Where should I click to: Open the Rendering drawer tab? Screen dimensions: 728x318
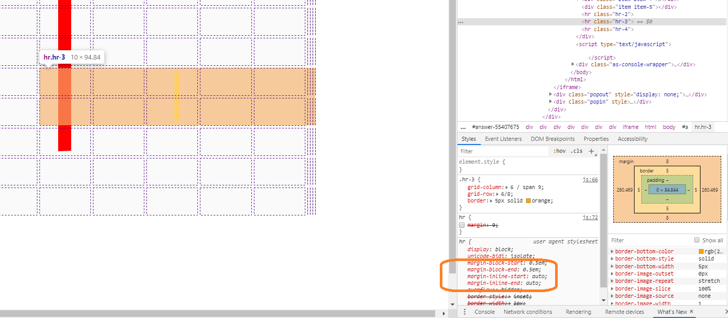click(578, 312)
